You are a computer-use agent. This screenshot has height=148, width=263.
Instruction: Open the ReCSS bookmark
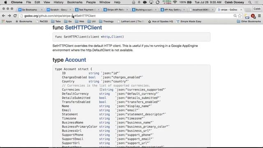(x=42, y=21)
